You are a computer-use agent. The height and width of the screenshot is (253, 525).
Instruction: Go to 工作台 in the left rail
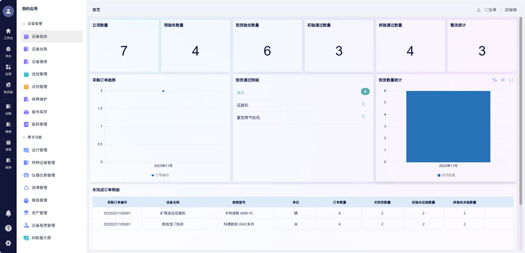coord(8,34)
